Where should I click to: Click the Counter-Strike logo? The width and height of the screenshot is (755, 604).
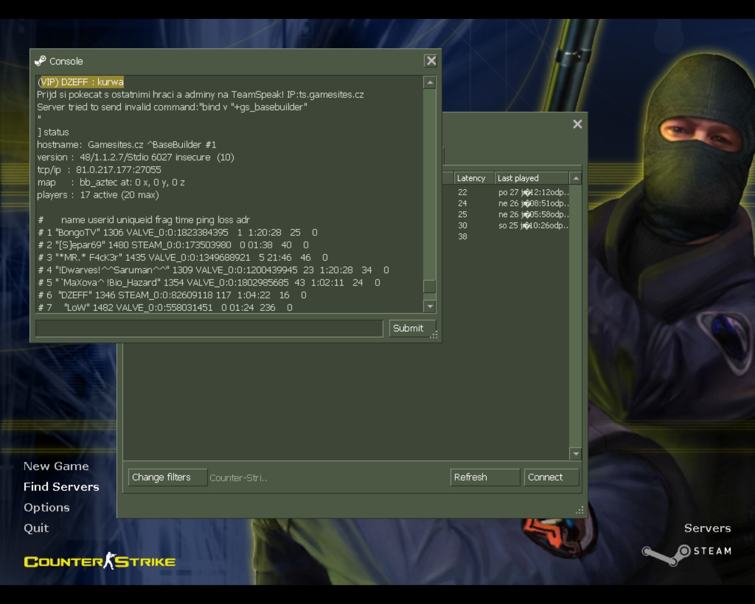(x=100, y=561)
